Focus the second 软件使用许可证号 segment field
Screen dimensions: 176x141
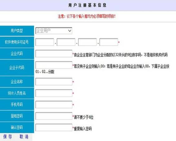pos(66,42)
